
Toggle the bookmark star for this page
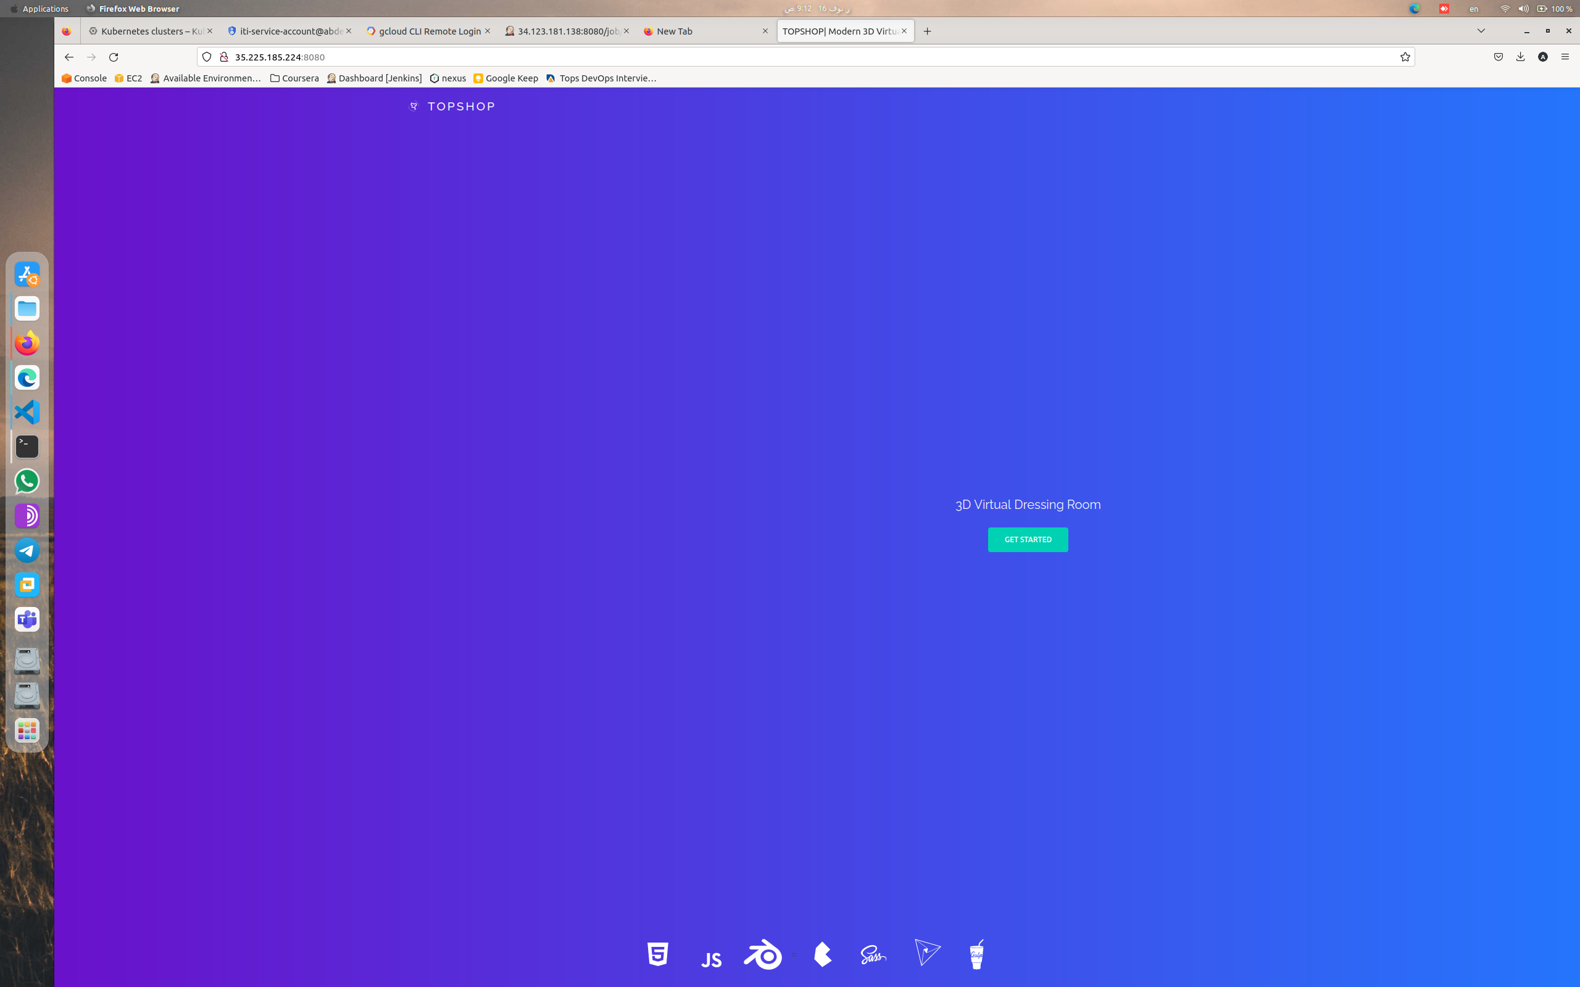coord(1404,57)
